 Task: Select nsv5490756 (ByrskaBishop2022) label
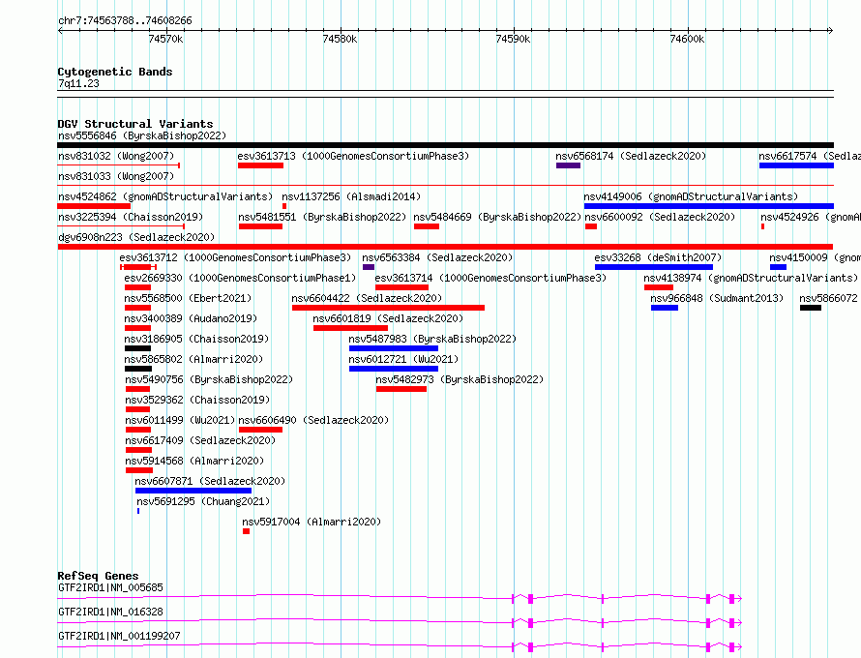(209, 379)
